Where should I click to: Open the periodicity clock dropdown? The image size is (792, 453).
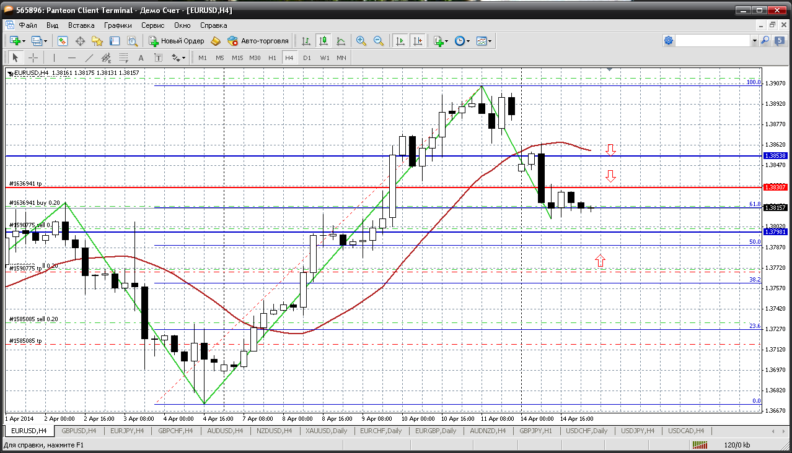point(462,41)
